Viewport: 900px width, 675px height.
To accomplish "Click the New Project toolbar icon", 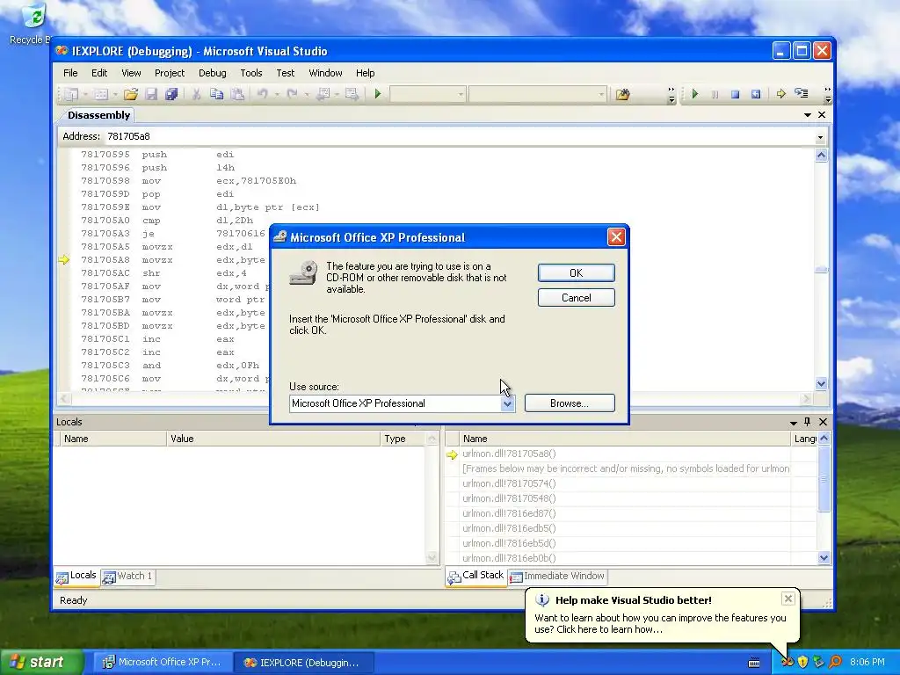I will (x=71, y=93).
